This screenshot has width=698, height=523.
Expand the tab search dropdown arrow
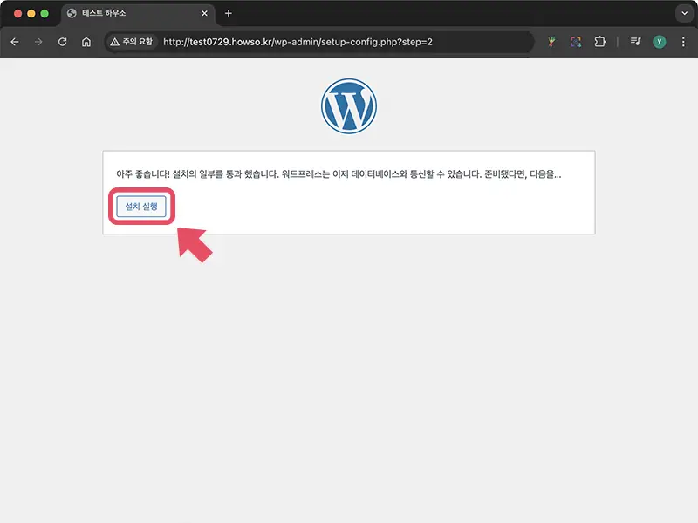coord(685,13)
